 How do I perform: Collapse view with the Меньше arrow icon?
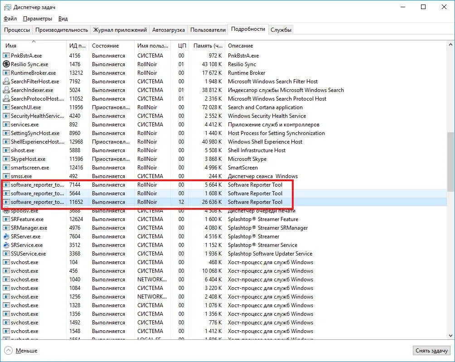click(9, 350)
